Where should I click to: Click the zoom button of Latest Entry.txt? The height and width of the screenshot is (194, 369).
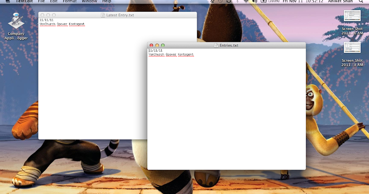54,15
